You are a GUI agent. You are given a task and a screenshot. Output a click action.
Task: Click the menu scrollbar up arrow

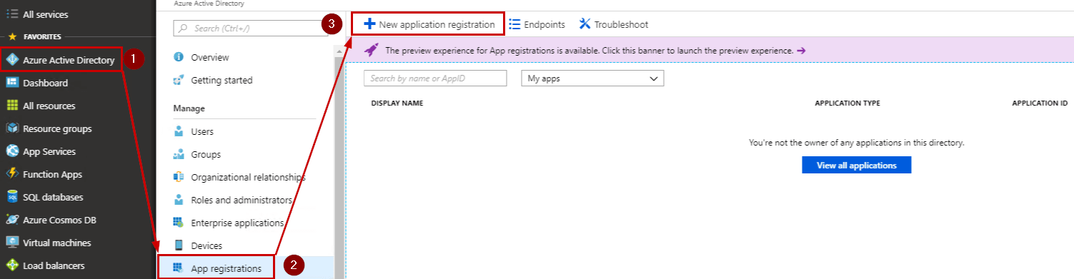pyautogui.click(x=339, y=51)
